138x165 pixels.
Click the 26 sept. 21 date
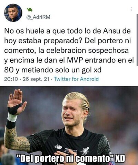pos(36,79)
